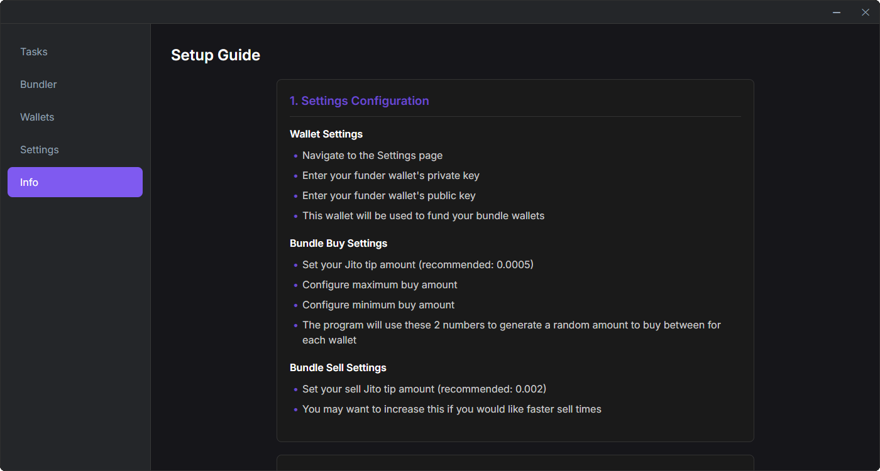Click the Bundle Buy Settings subheading
This screenshot has height=471, width=880.
338,243
